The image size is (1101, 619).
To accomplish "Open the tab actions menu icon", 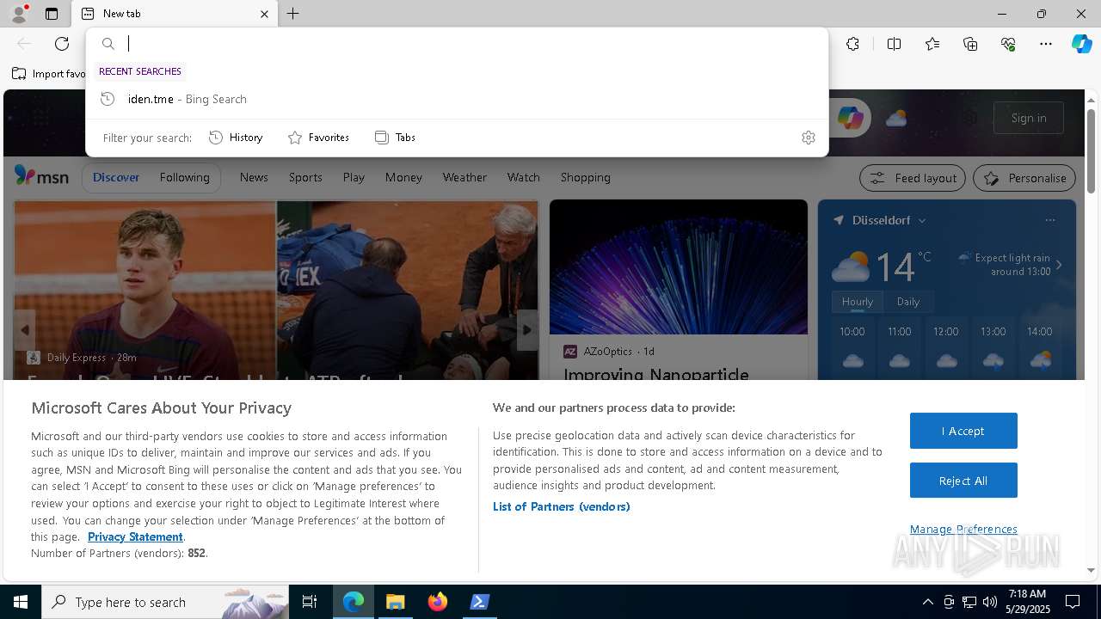I will click(x=52, y=14).
